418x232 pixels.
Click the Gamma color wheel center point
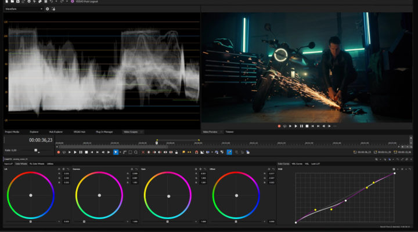coord(99,195)
